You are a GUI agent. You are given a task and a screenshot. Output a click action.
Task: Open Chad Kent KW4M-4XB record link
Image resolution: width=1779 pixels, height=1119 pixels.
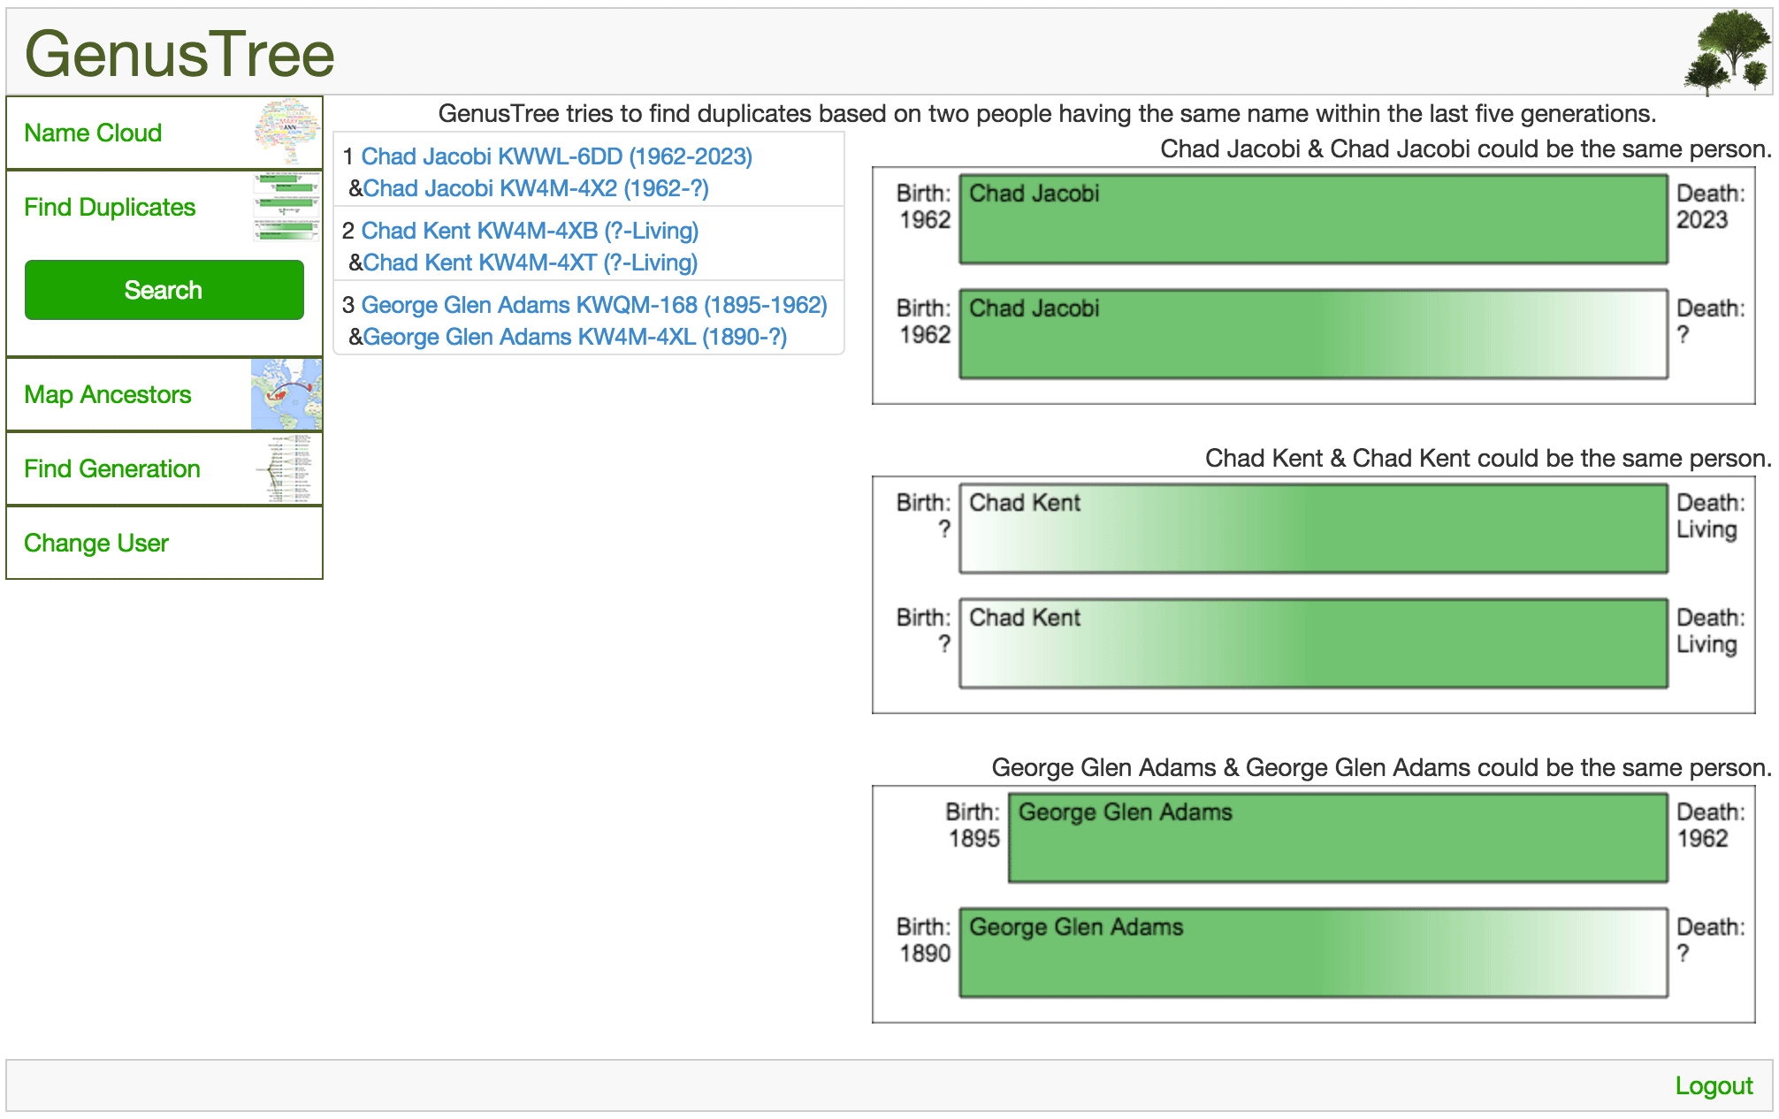530,231
